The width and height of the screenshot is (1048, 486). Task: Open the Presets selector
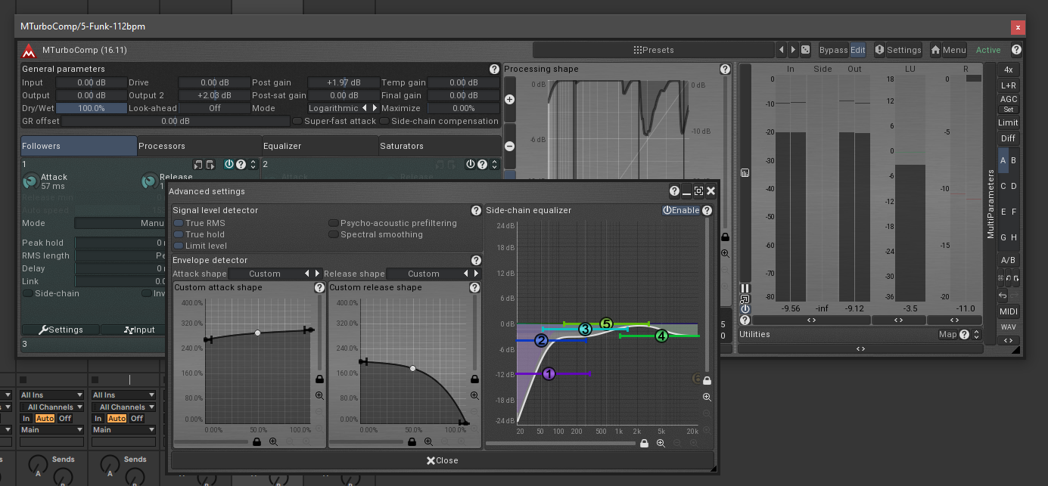654,50
